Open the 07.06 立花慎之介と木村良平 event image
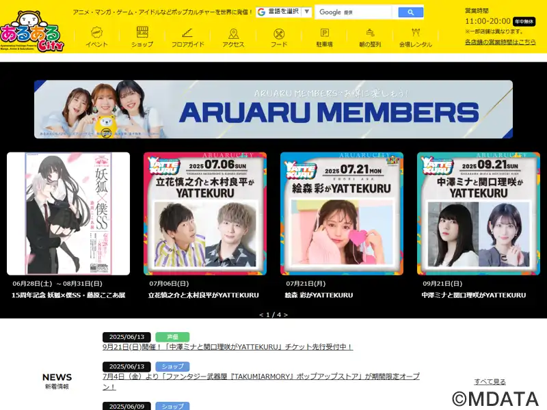 [x=205, y=213]
